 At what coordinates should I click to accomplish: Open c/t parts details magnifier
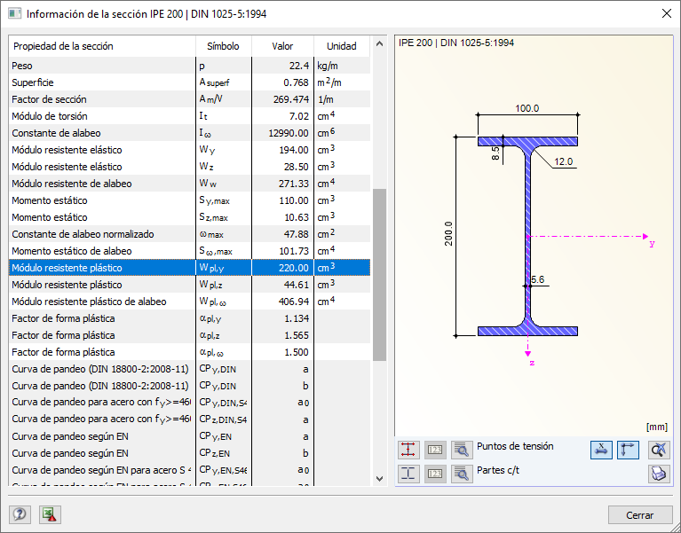pos(462,474)
